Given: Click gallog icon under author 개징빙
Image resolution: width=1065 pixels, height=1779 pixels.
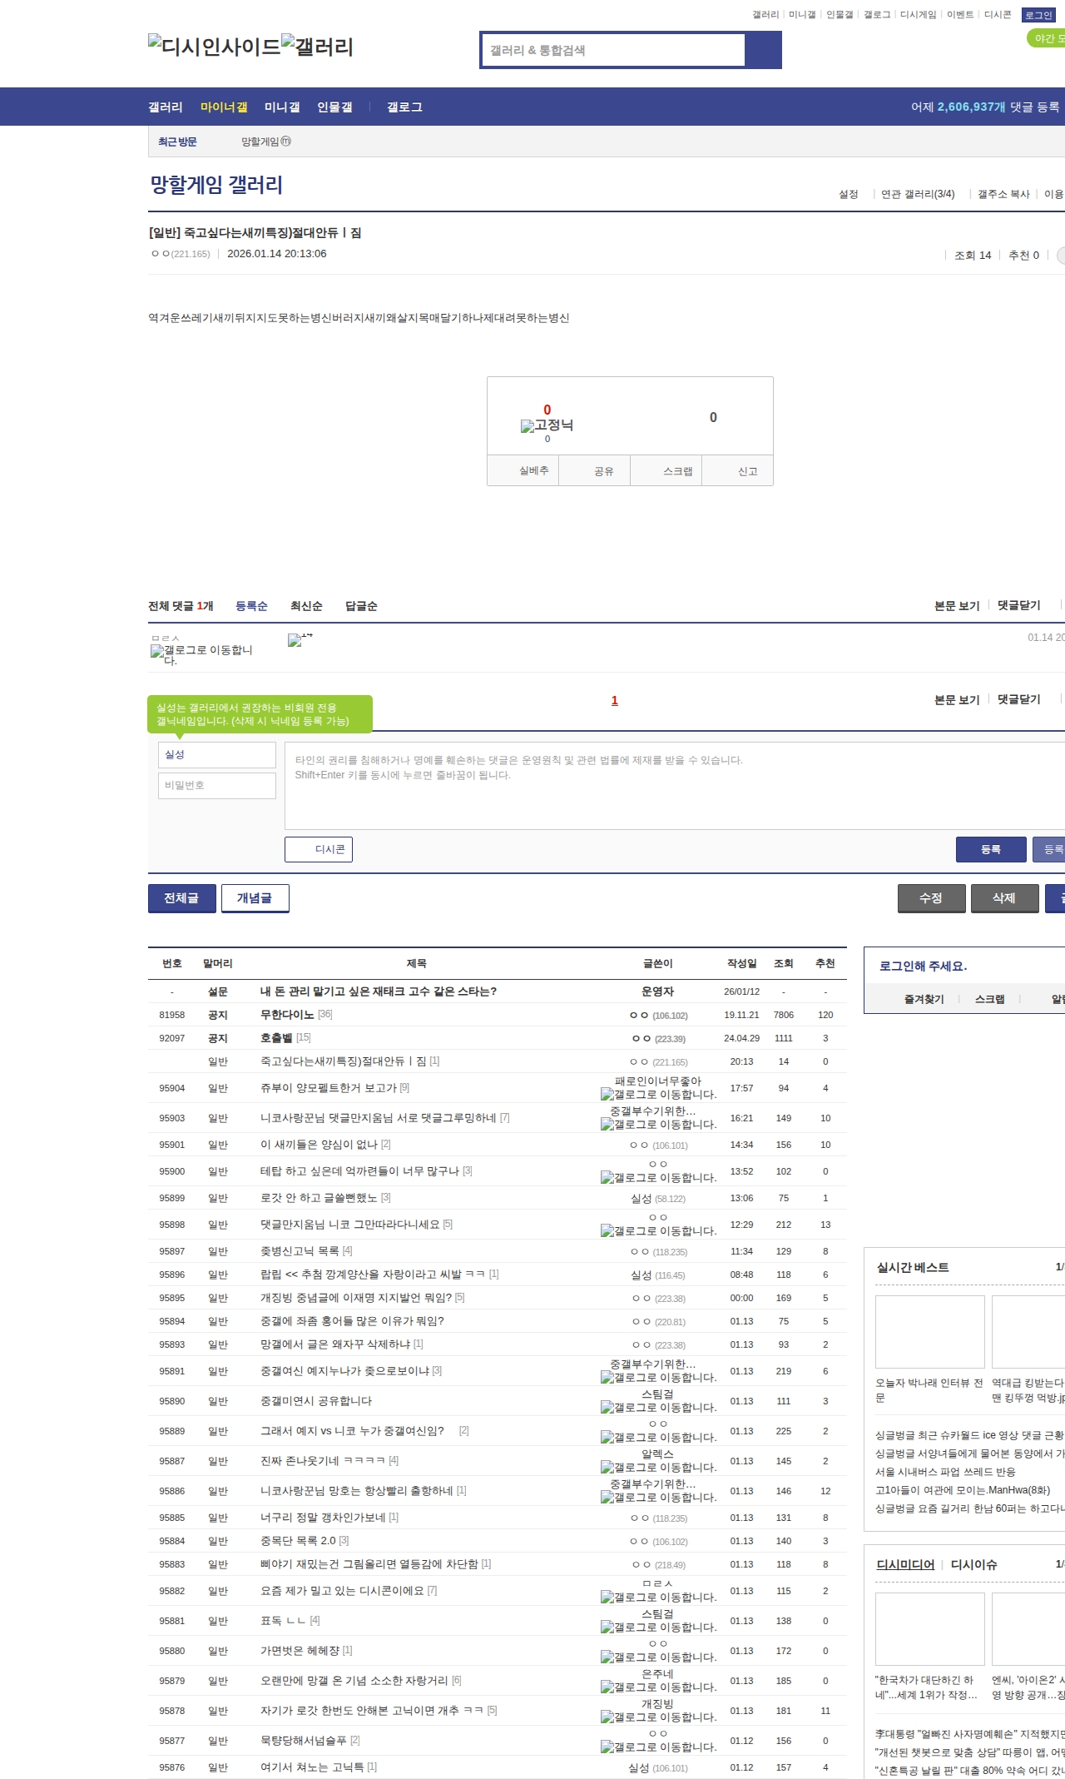Looking at the screenshot, I should pyautogui.click(x=607, y=1717).
